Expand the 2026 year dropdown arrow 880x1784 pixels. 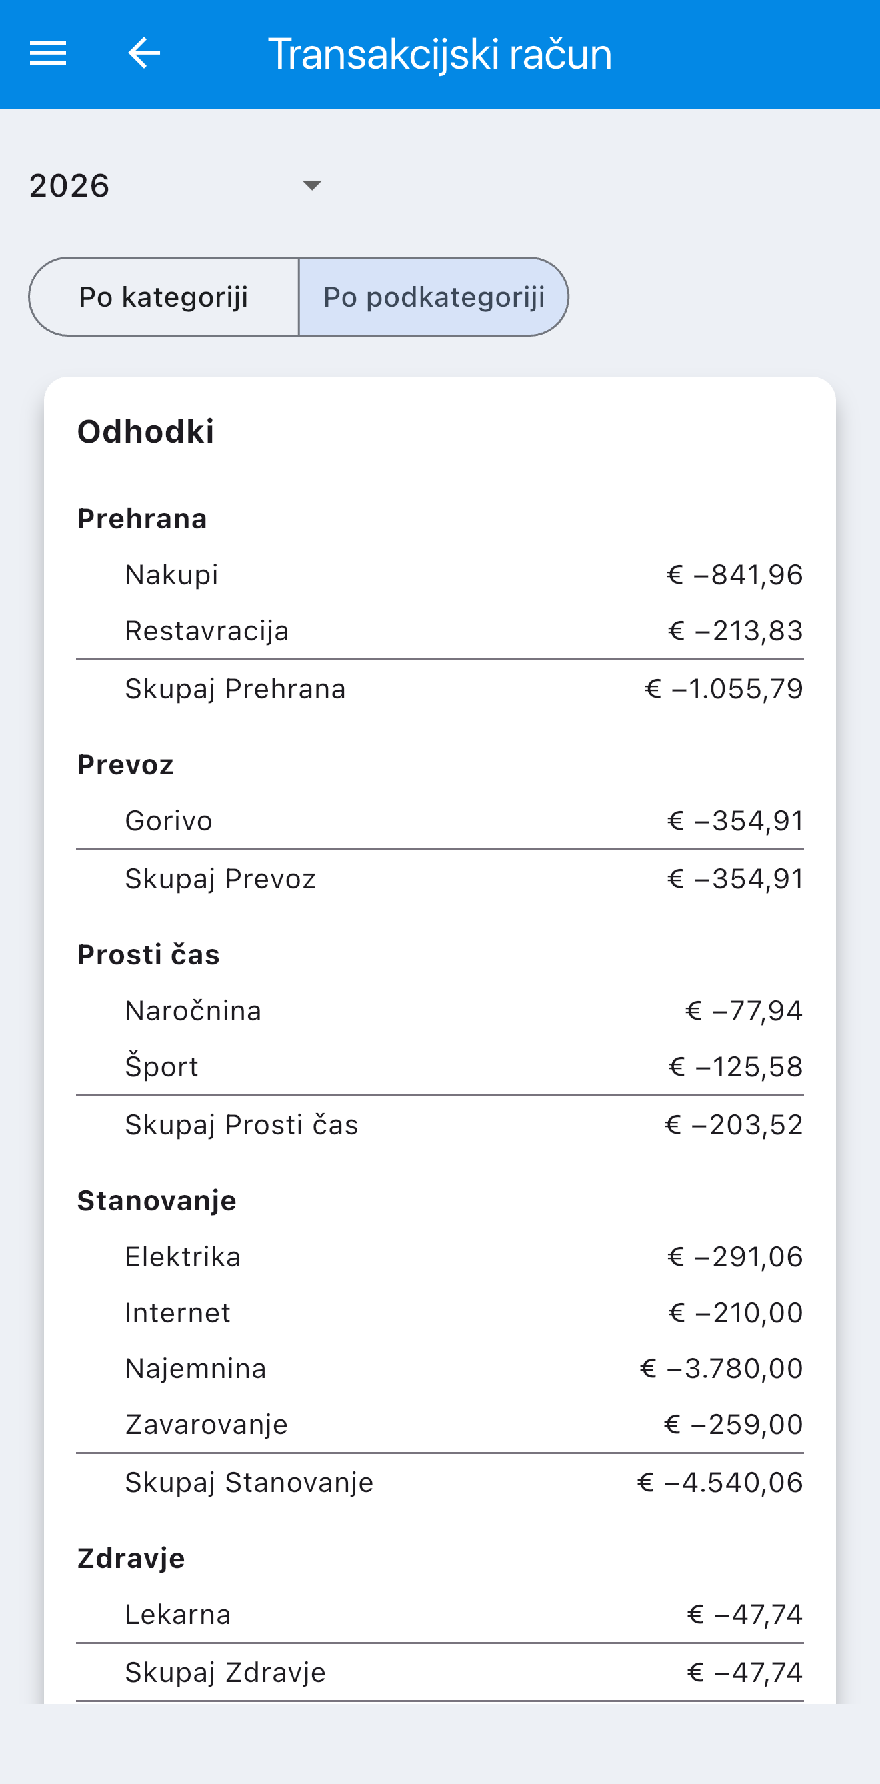point(312,185)
